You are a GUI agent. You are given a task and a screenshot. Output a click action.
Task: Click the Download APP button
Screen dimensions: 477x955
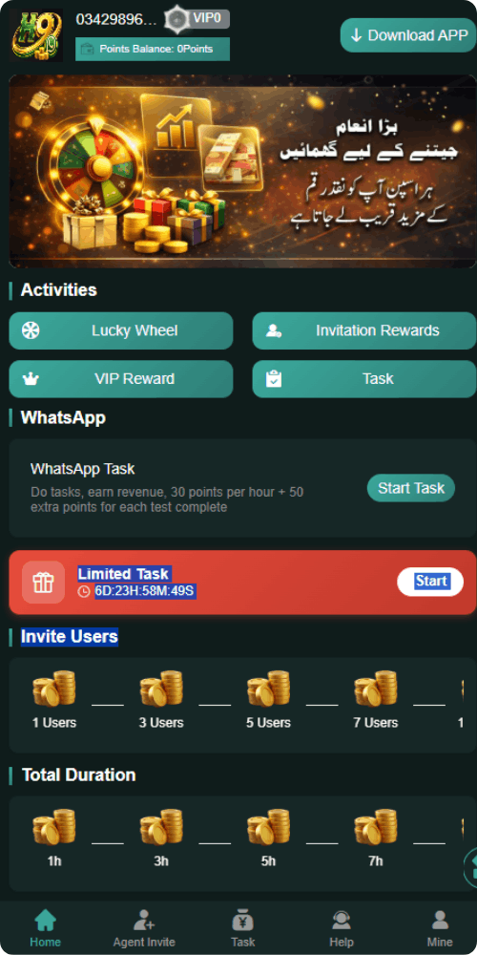408,35
